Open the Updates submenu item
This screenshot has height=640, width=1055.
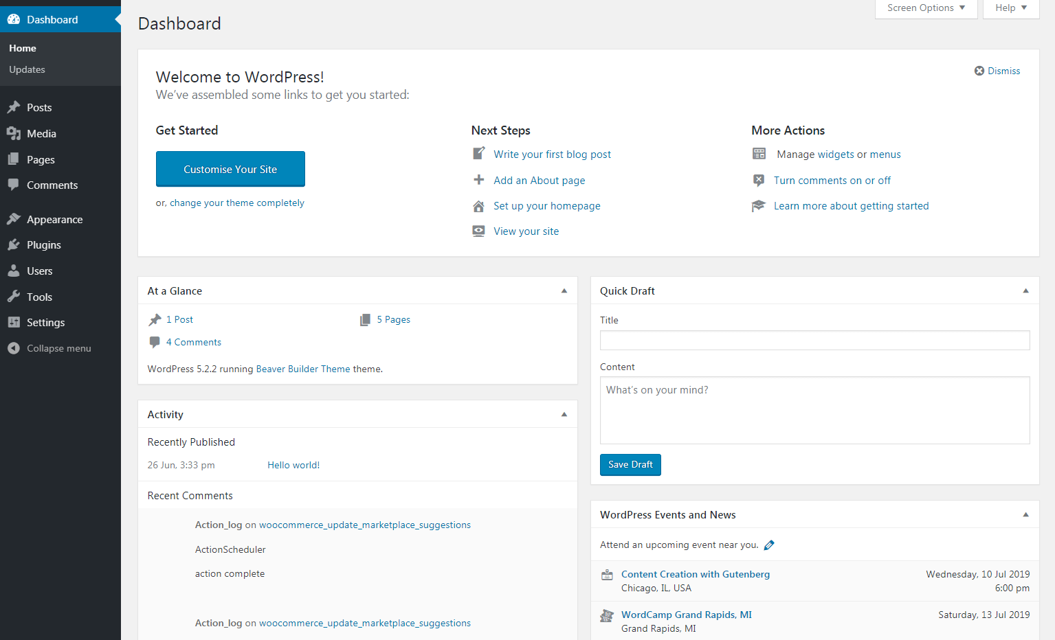pyautogui.click(x=27, y=70)
